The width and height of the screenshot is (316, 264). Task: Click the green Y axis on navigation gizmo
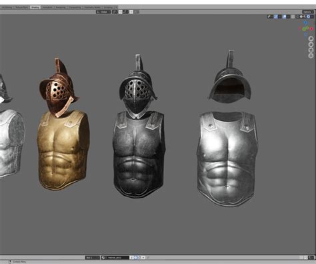tap(304, 29)
